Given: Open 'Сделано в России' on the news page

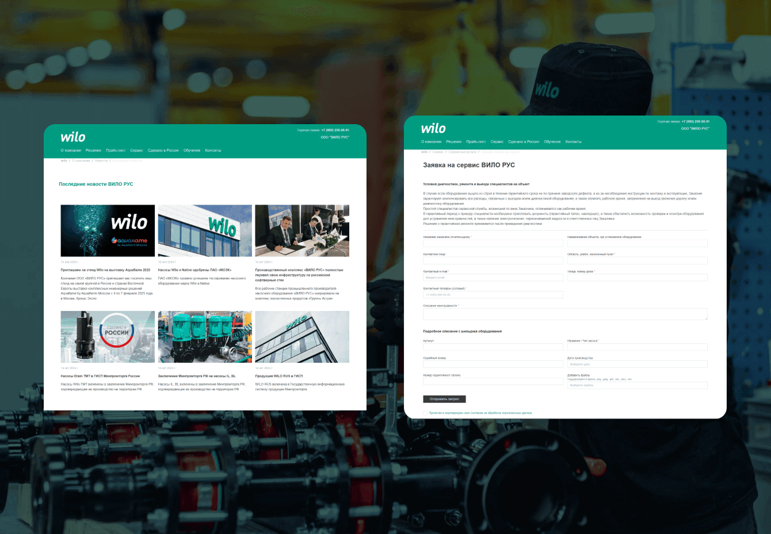Looking at the screenshot, I should [163, 151].
